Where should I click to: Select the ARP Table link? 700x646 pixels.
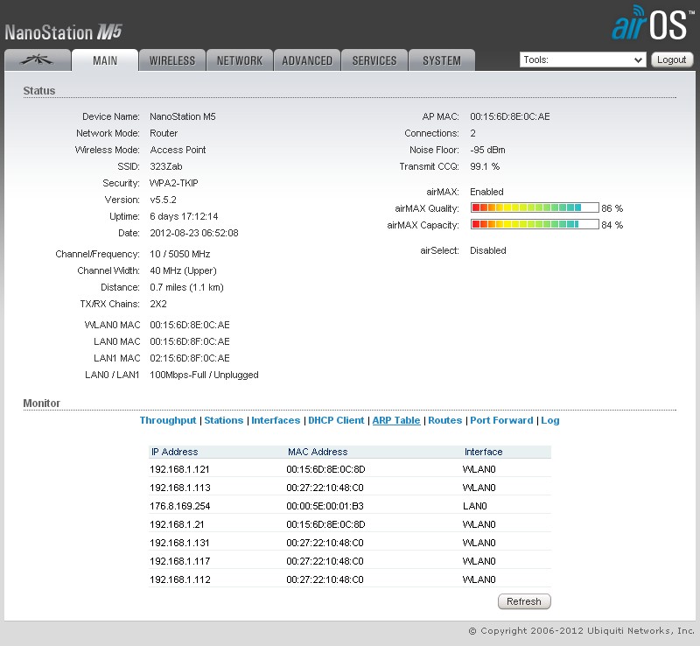click(396, 420)
